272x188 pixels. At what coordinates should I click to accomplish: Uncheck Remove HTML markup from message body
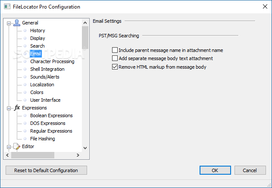115,67
